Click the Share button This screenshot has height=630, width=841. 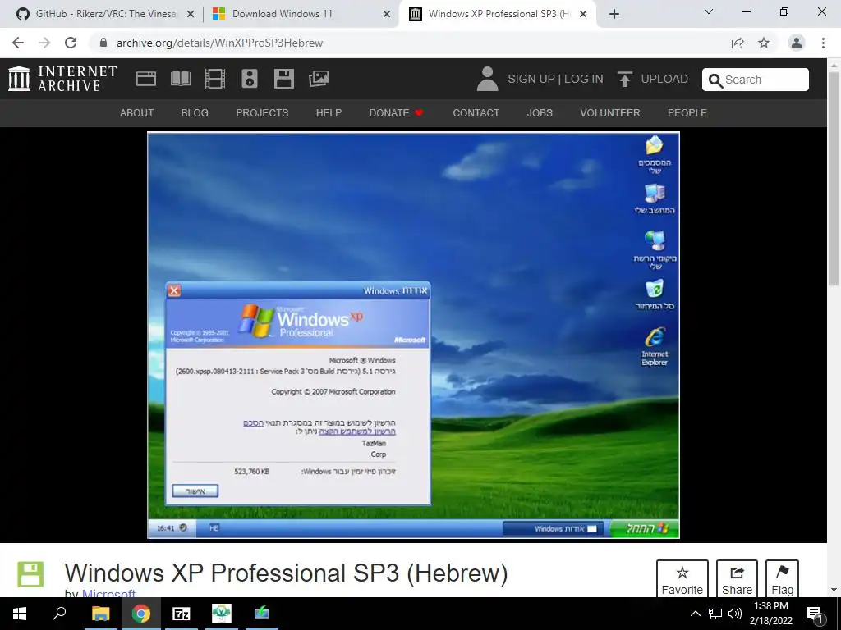coord(737,580)
